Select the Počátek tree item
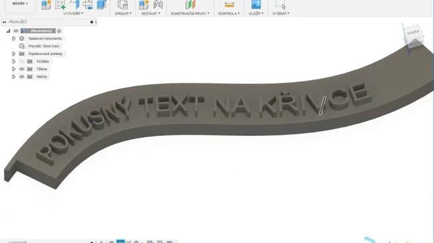Screen dimensions: 434x243 point(43,61)
